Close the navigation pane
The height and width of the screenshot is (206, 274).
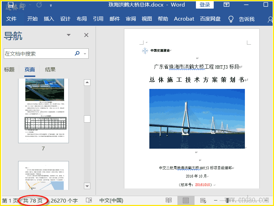[x=86, y=35]
